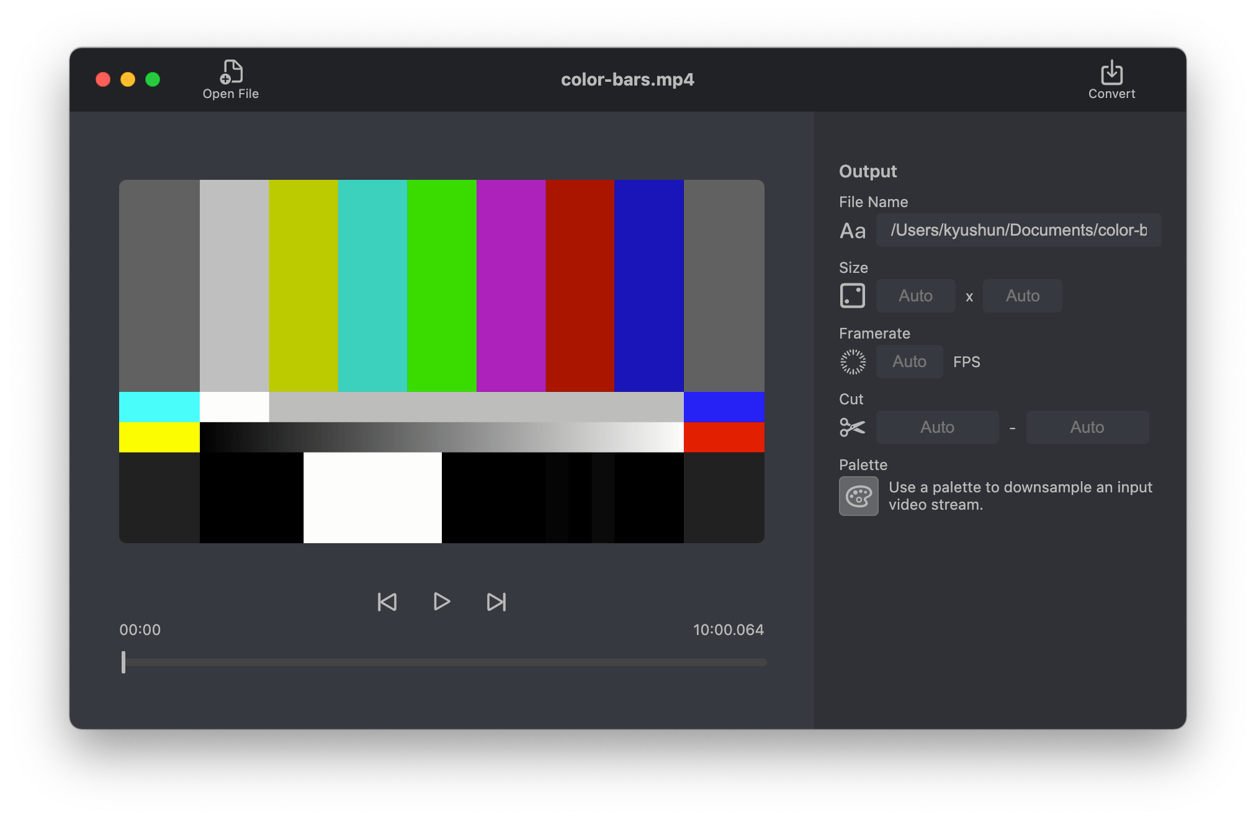Screen dimensions: 1256x821
Task: Click the width Auto size field
Action: (915, 296)
